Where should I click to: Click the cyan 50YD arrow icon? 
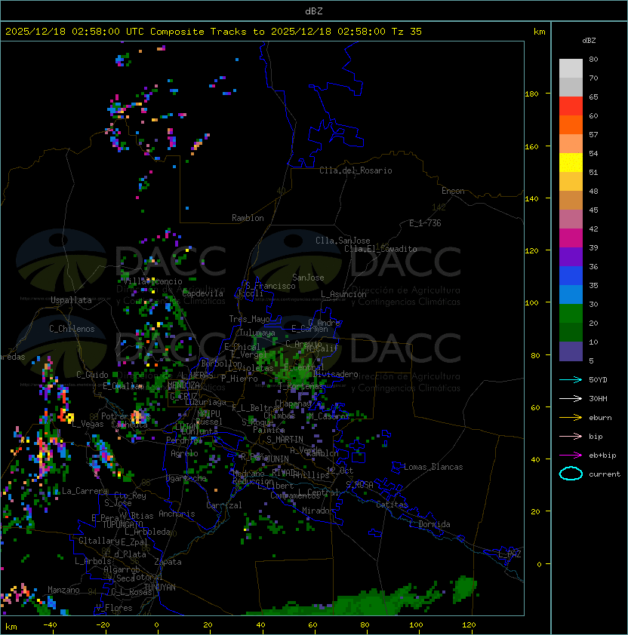point(571,379)
